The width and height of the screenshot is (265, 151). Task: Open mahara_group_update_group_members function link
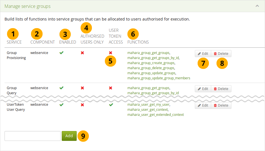159,78
